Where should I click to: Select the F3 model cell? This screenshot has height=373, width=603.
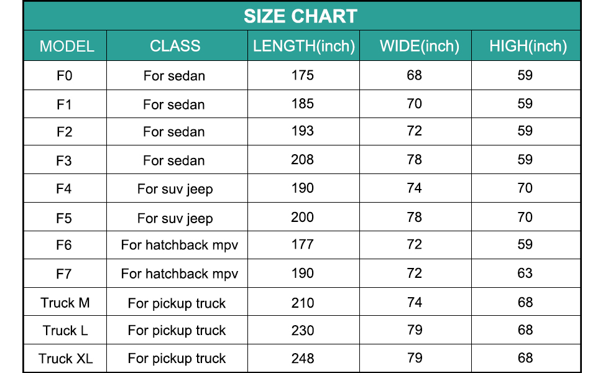pyautogui.click(x=65, y=160)
